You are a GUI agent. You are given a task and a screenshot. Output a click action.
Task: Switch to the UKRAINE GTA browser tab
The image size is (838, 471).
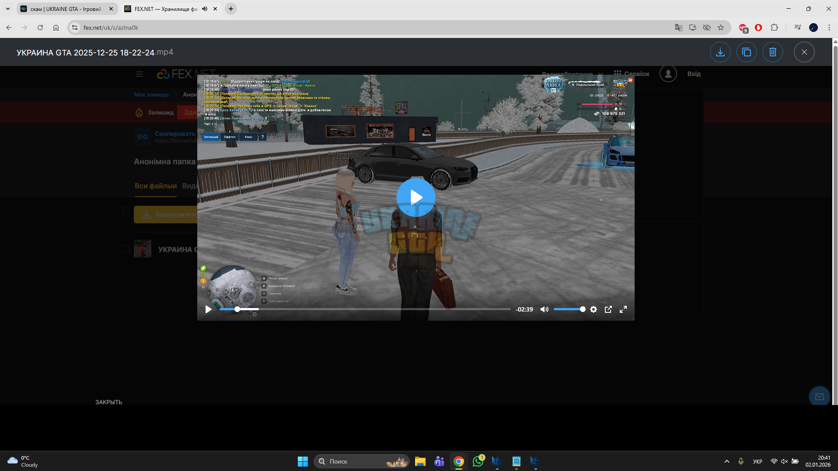(x=66, y=9)
